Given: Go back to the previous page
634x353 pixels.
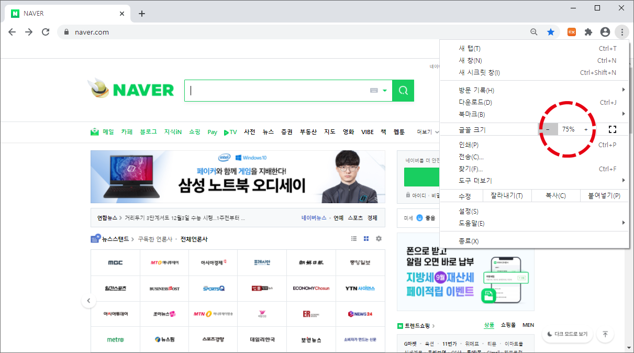Looking at the screenshot, I should 12,32.
